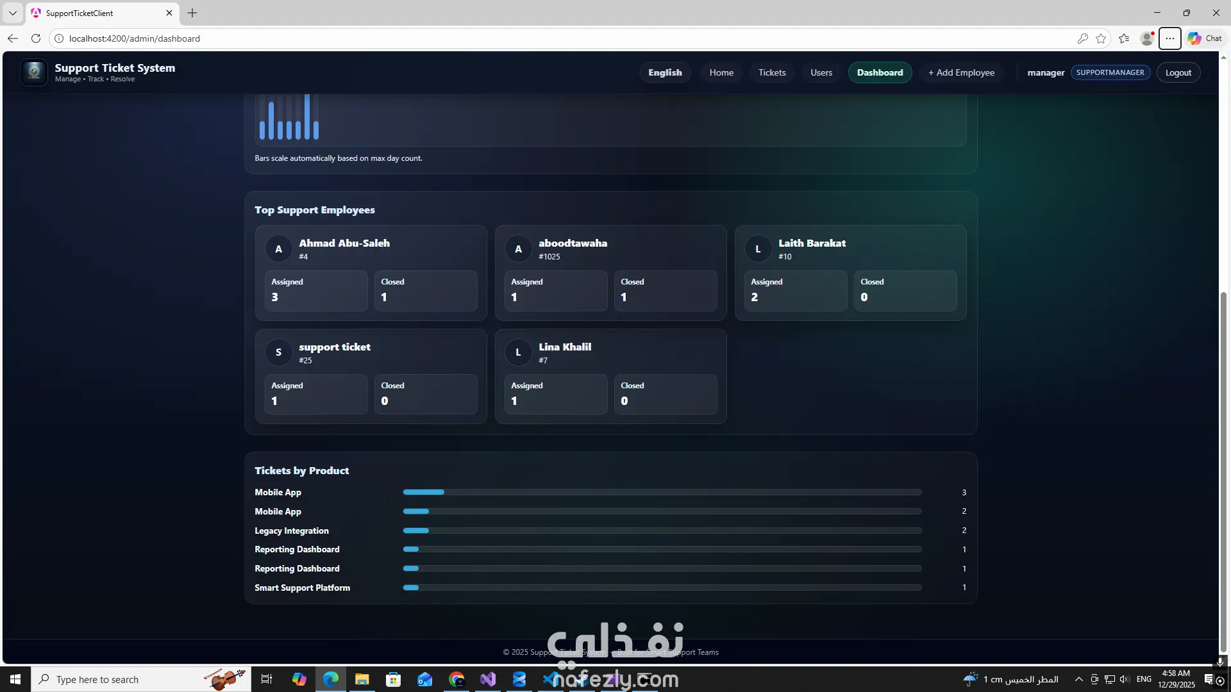Refresh the page with reload icon
The height and width of the screenshot is (692, 1231).
click(36, 38)
